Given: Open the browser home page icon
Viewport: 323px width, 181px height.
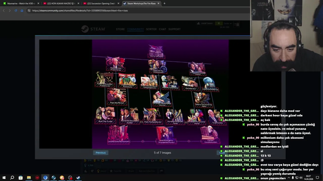Looking at the screenshot, I should [22, 11].
